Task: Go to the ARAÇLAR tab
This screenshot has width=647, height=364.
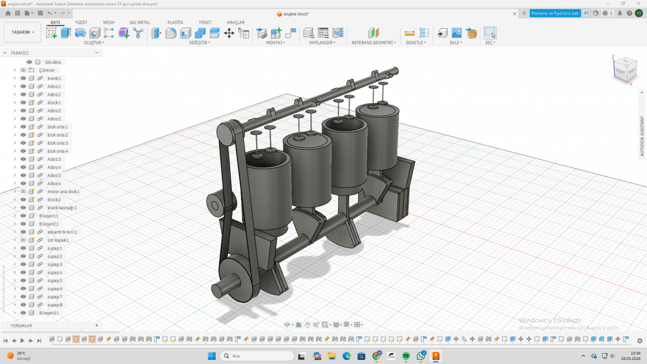Action: coord(236,22)
